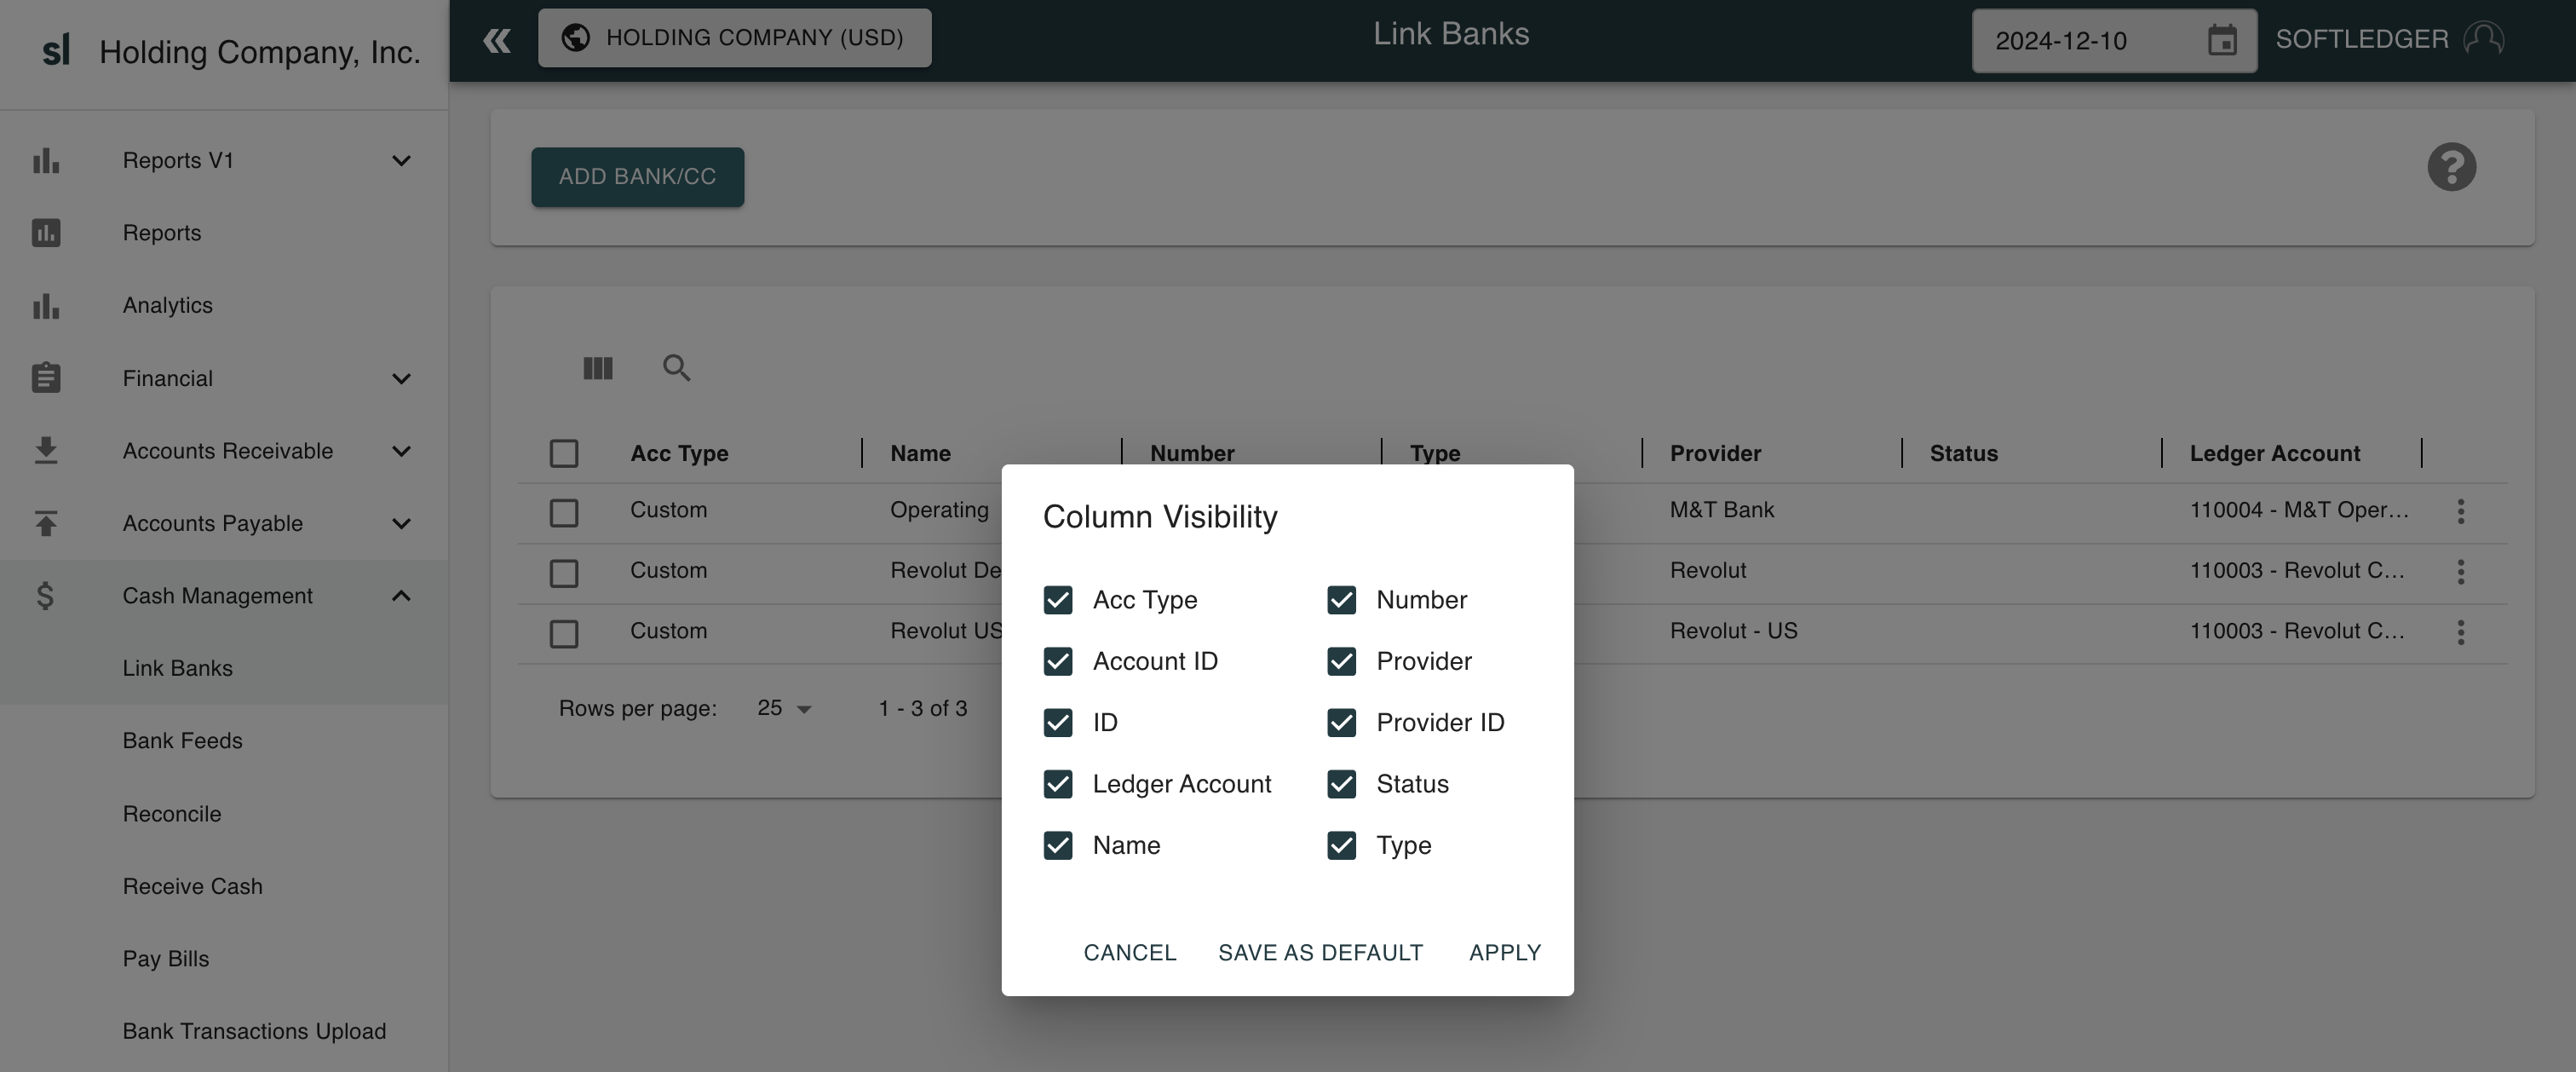Open table search magnifier icon

677,368
